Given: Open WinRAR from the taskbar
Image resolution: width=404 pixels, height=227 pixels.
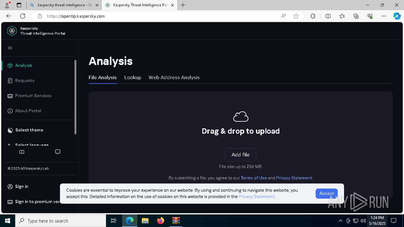Looking at the screenshot, I should (x=176, y=221).
